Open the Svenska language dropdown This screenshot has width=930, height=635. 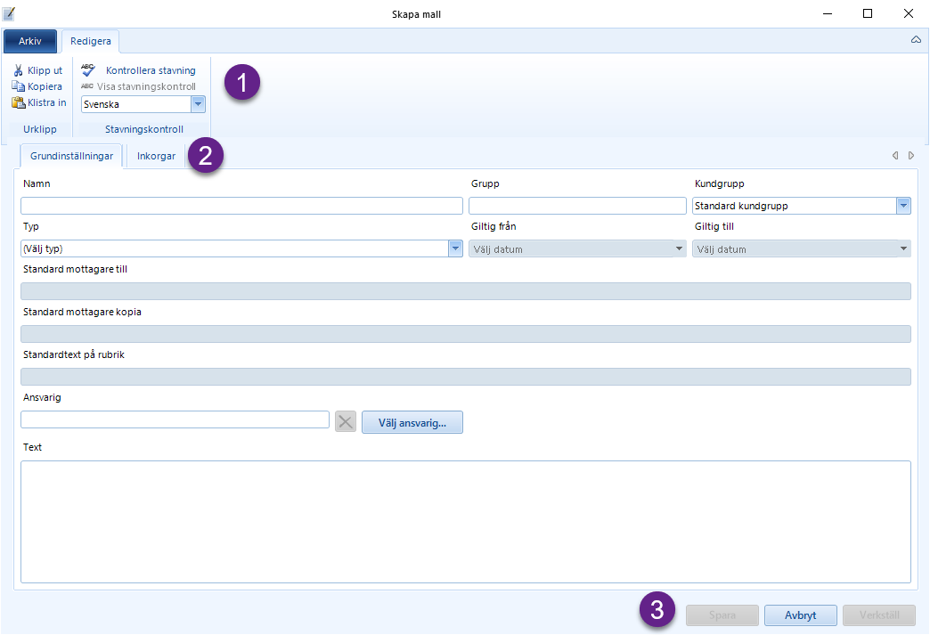198,104
